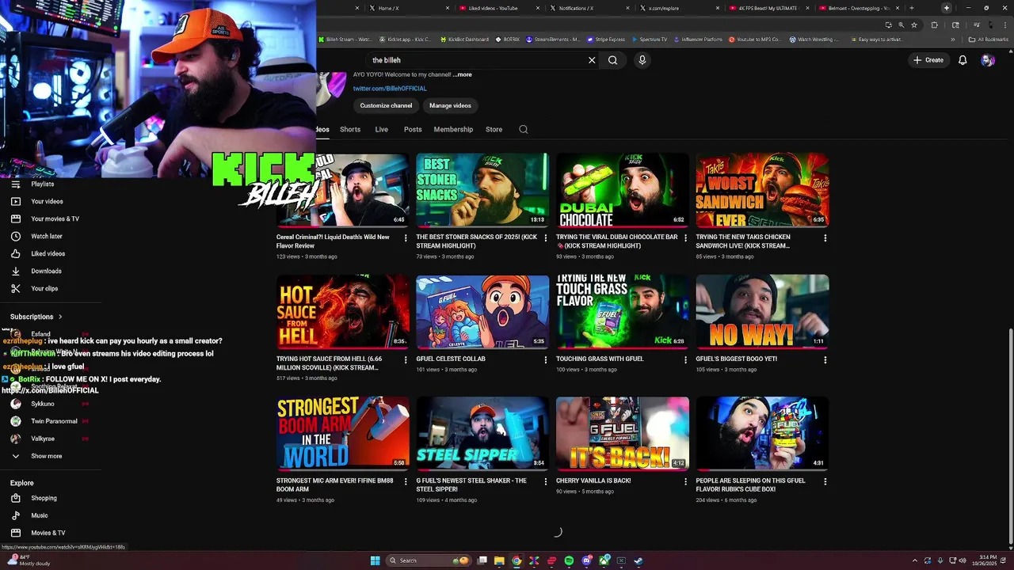The width and height of the screenshot is (1014, 570).
Task: Click the Manage videos button
Action: click(x=450, y=105)
